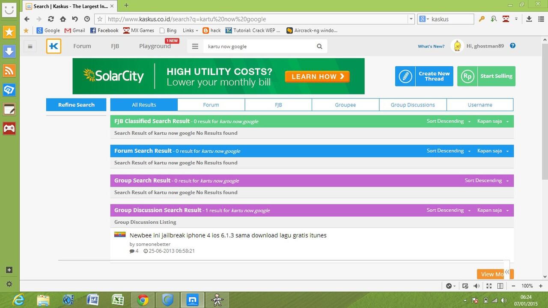Open the search engine selector dropdown
The image size is (548, 308).
[x=424, y=19]
